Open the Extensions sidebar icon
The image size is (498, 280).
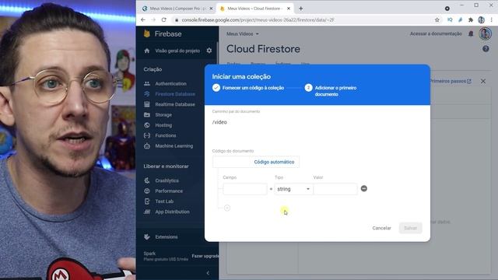point(147,236)
